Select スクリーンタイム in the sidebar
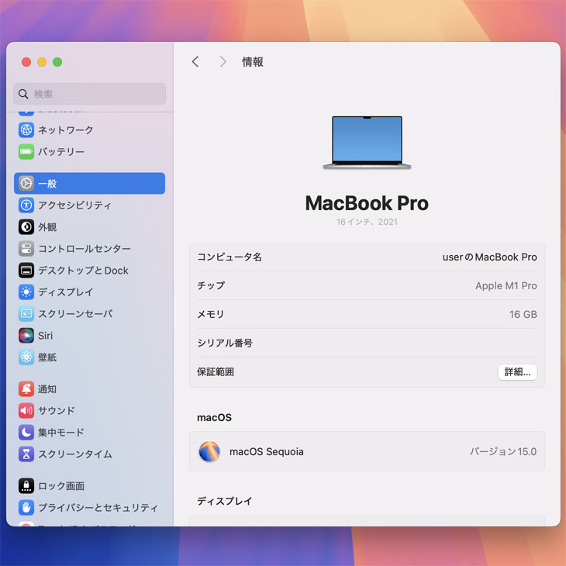 [x=74, y=454]
